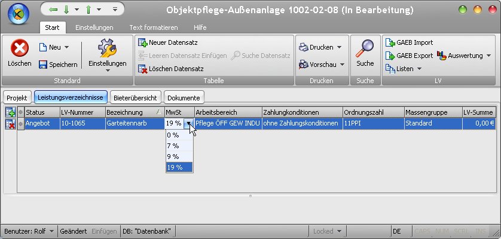Expand the Drucken dropdown
Image resolution: width=501 pixels, height=239 pixels.
[339, 47]
